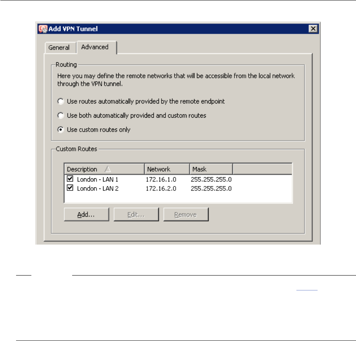Screen dimensions: 356x341
Task: Click the network value 172.16.1.0
Action: pos(161,180)
